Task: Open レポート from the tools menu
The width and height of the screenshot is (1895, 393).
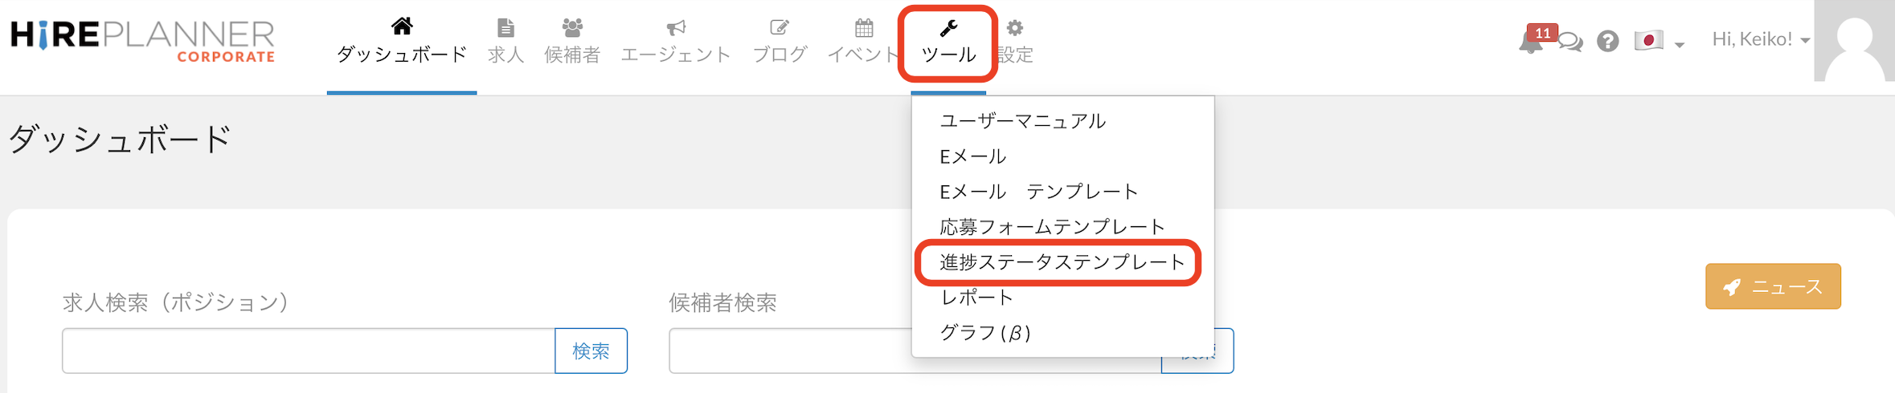Action: (977, 298)
